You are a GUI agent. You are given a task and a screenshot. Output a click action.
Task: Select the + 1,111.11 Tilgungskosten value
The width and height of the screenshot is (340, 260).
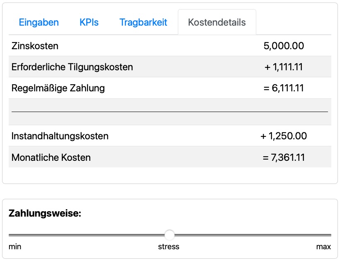pos(284,67)
